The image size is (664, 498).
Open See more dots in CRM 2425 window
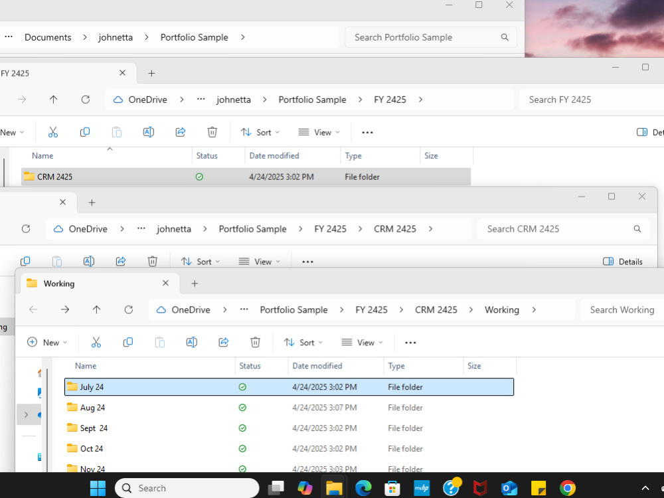[x=307, y=262]
